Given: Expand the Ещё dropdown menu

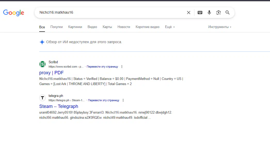Looking at the screenshot, I should click(170, 27).
